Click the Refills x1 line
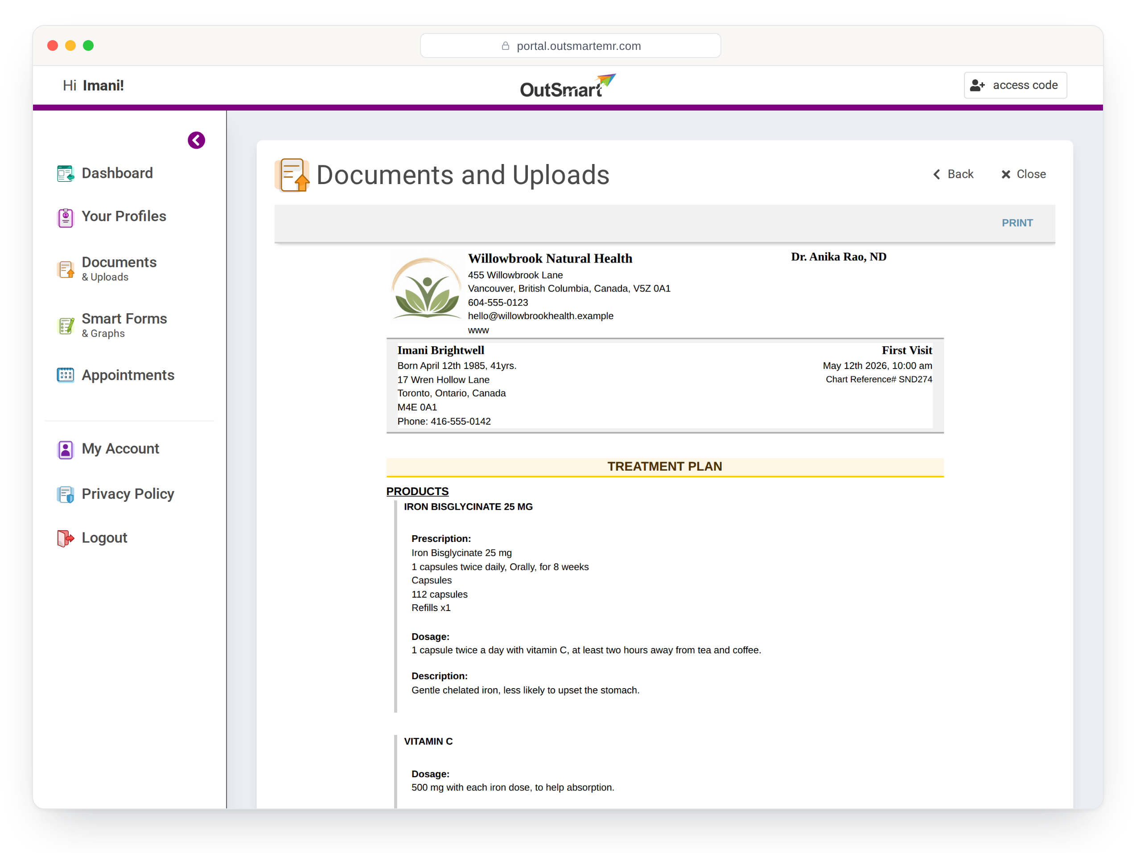The width and height of the screenshot is (1136, 853). [431, 608]
